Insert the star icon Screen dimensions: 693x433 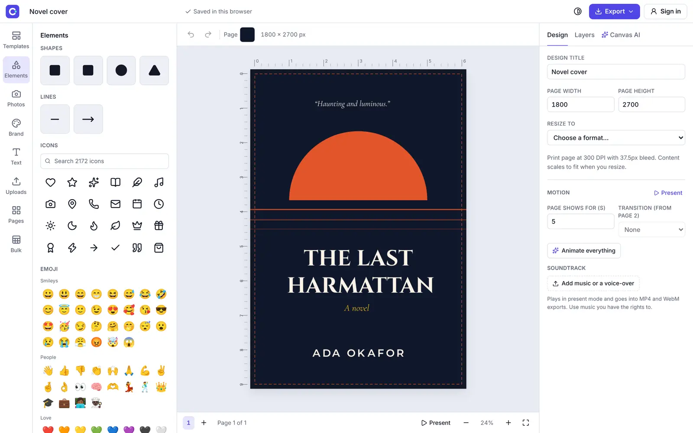(x=72, y=182)
